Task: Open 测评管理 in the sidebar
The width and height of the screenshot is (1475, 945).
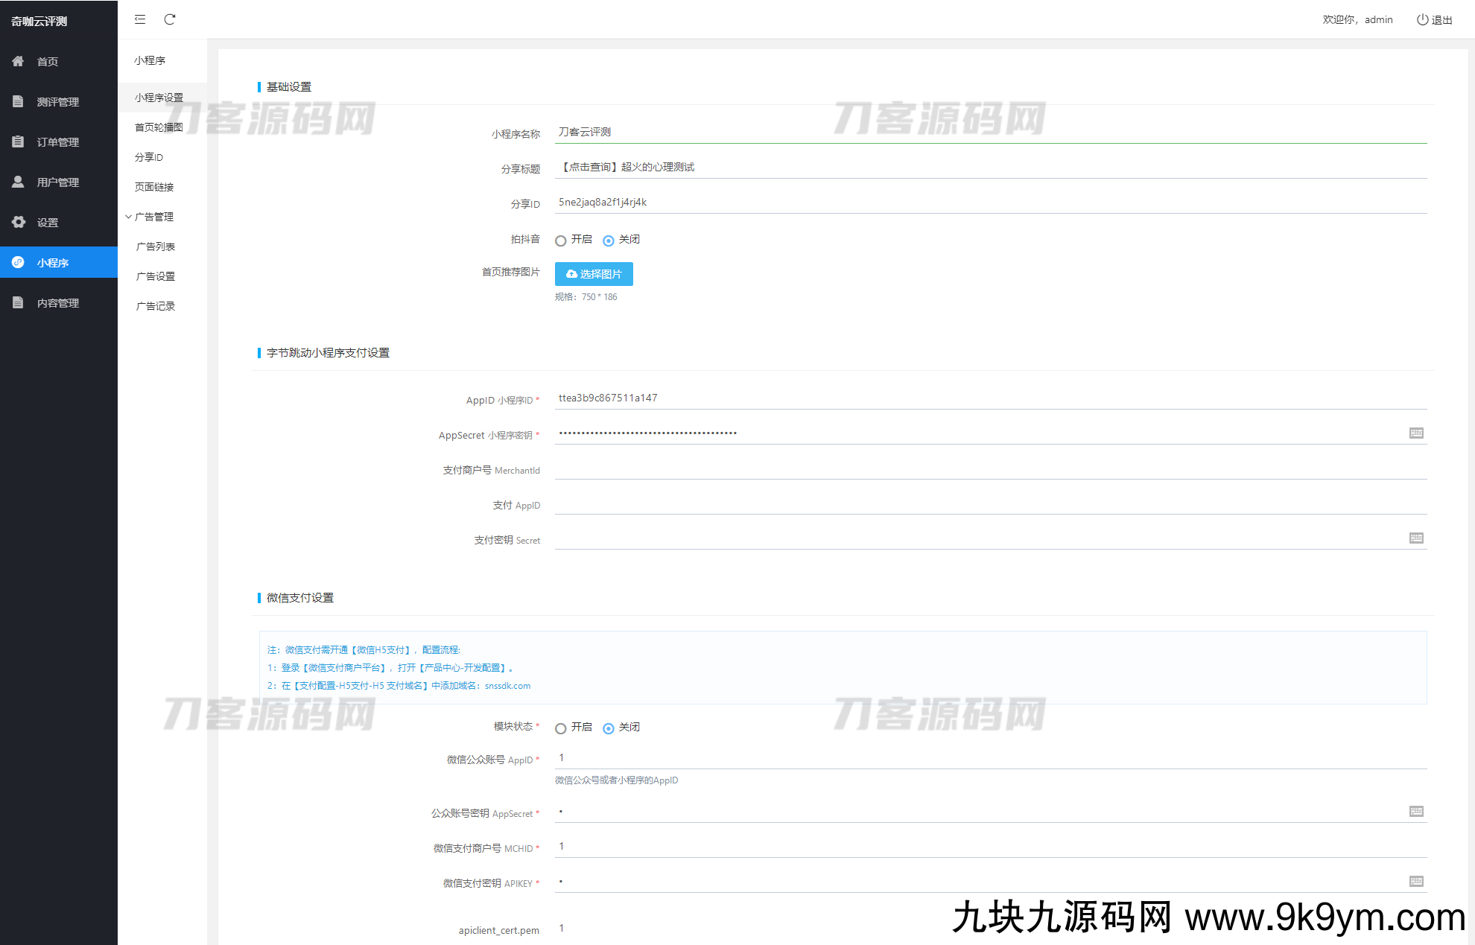Action: click(x=58, y=101)
